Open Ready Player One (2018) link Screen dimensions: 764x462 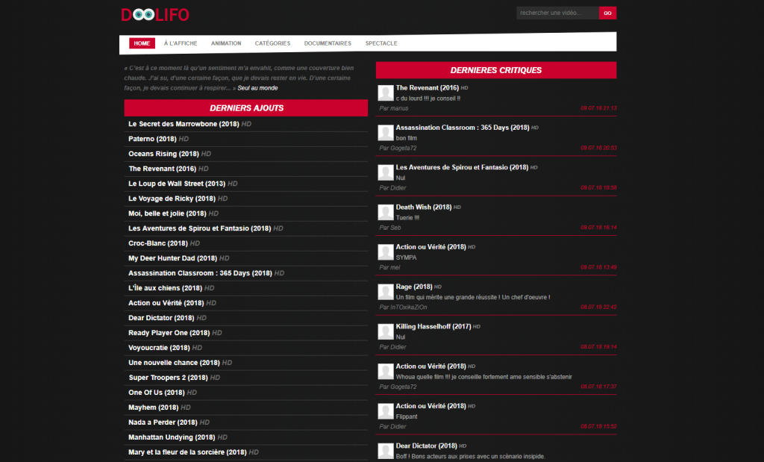(x=169, y=333)
